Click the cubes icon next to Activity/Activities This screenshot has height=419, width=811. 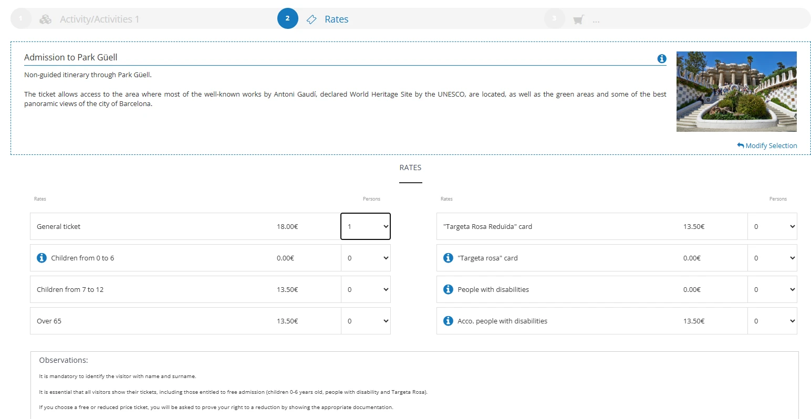46,19
